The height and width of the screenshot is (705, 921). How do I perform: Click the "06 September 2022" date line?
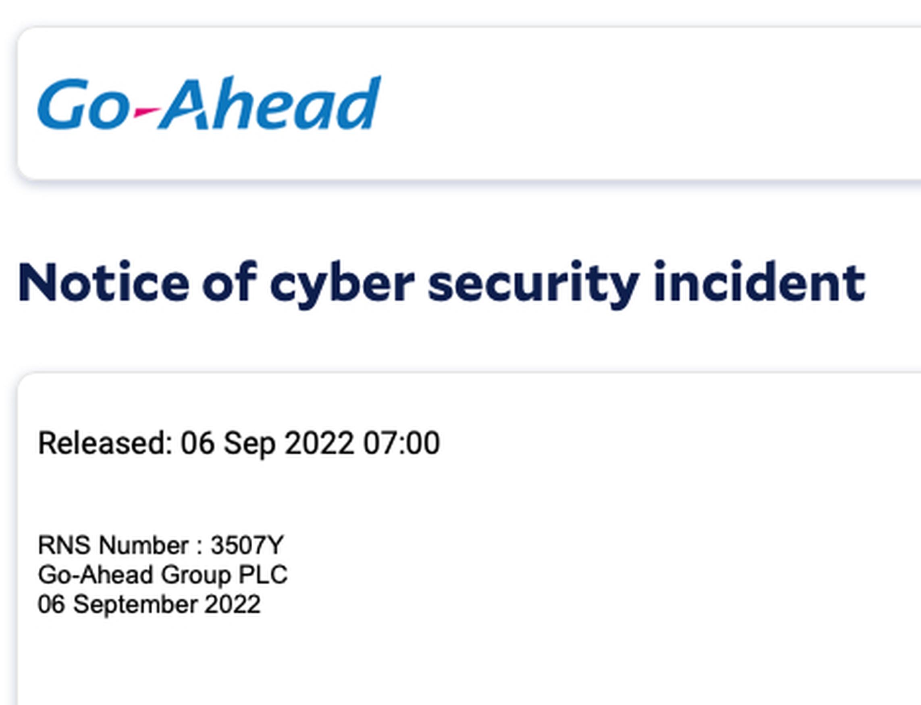click(149, 605)
